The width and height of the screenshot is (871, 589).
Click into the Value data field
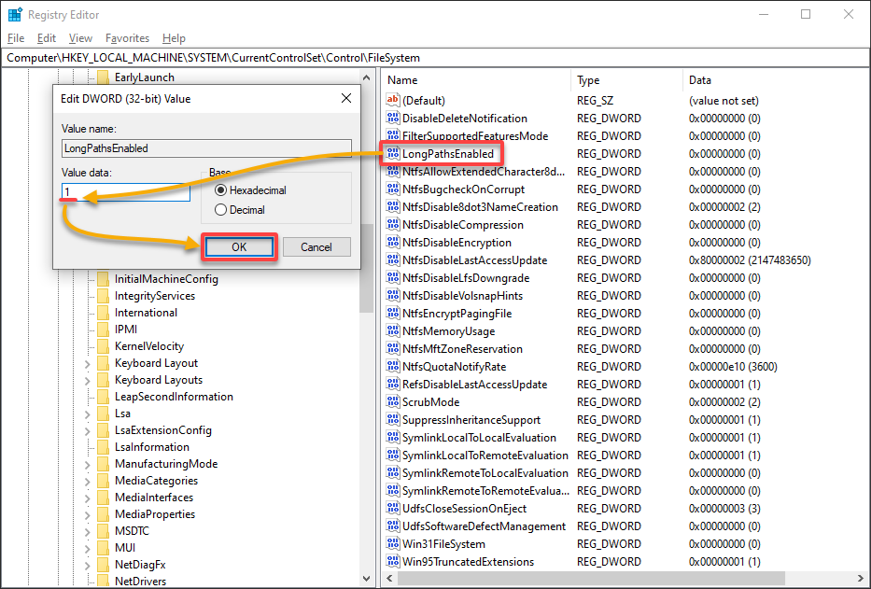tap(125, 192)
